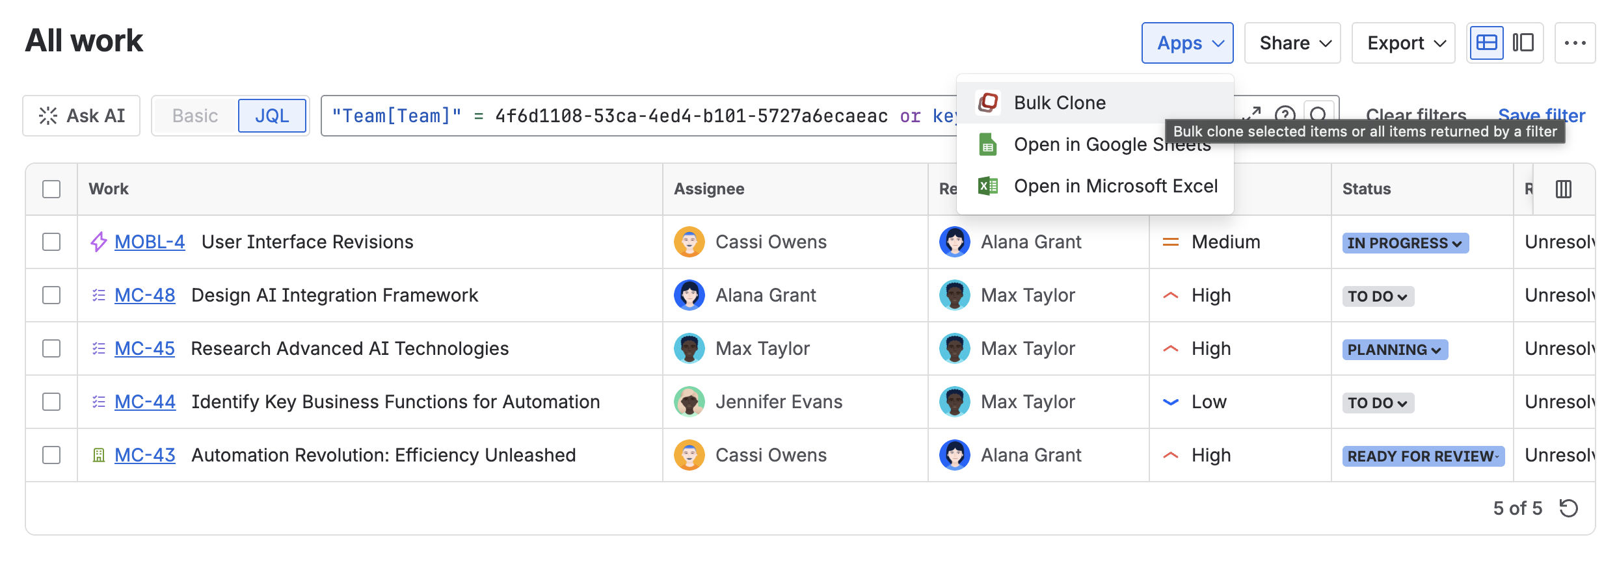Click the Ask AI sparkle button

(x=81, y=116)
